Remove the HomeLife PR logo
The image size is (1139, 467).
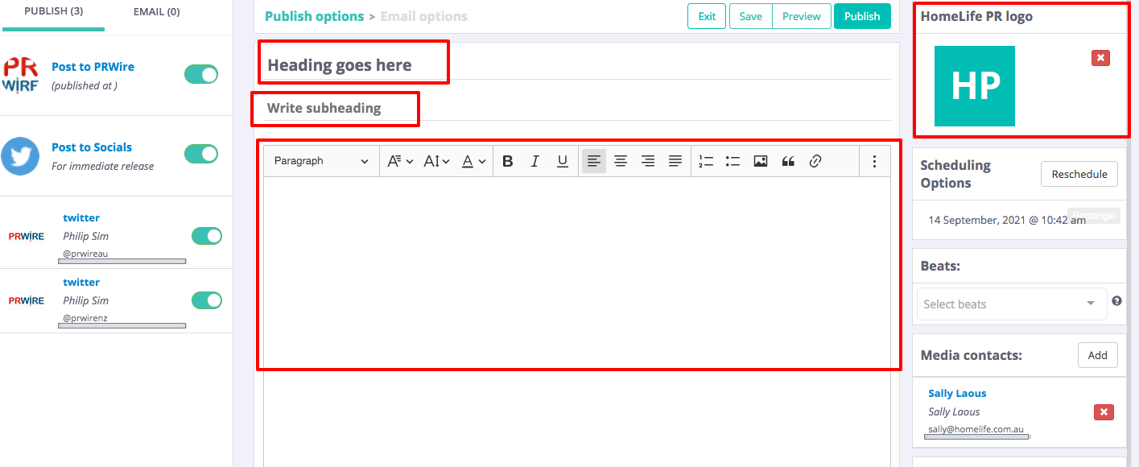tap(1100, 57)
